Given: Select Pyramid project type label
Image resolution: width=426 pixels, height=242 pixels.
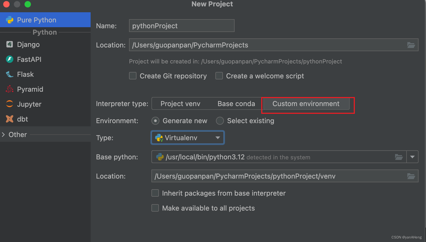Looking at the screenshot, I should click(x=30, y=89).
